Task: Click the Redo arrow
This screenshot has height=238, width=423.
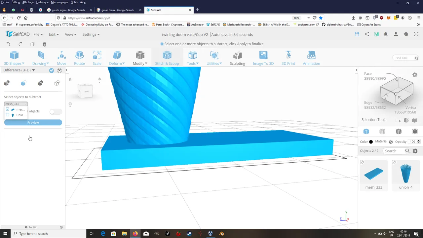Action: point(20,44)
